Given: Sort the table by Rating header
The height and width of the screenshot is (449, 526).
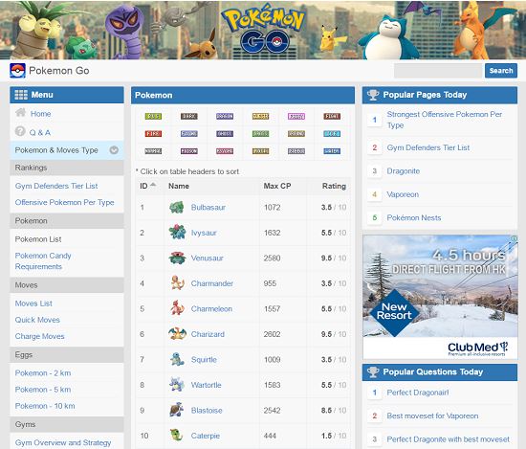Looking at the screenshot, I should click(334, 186).
